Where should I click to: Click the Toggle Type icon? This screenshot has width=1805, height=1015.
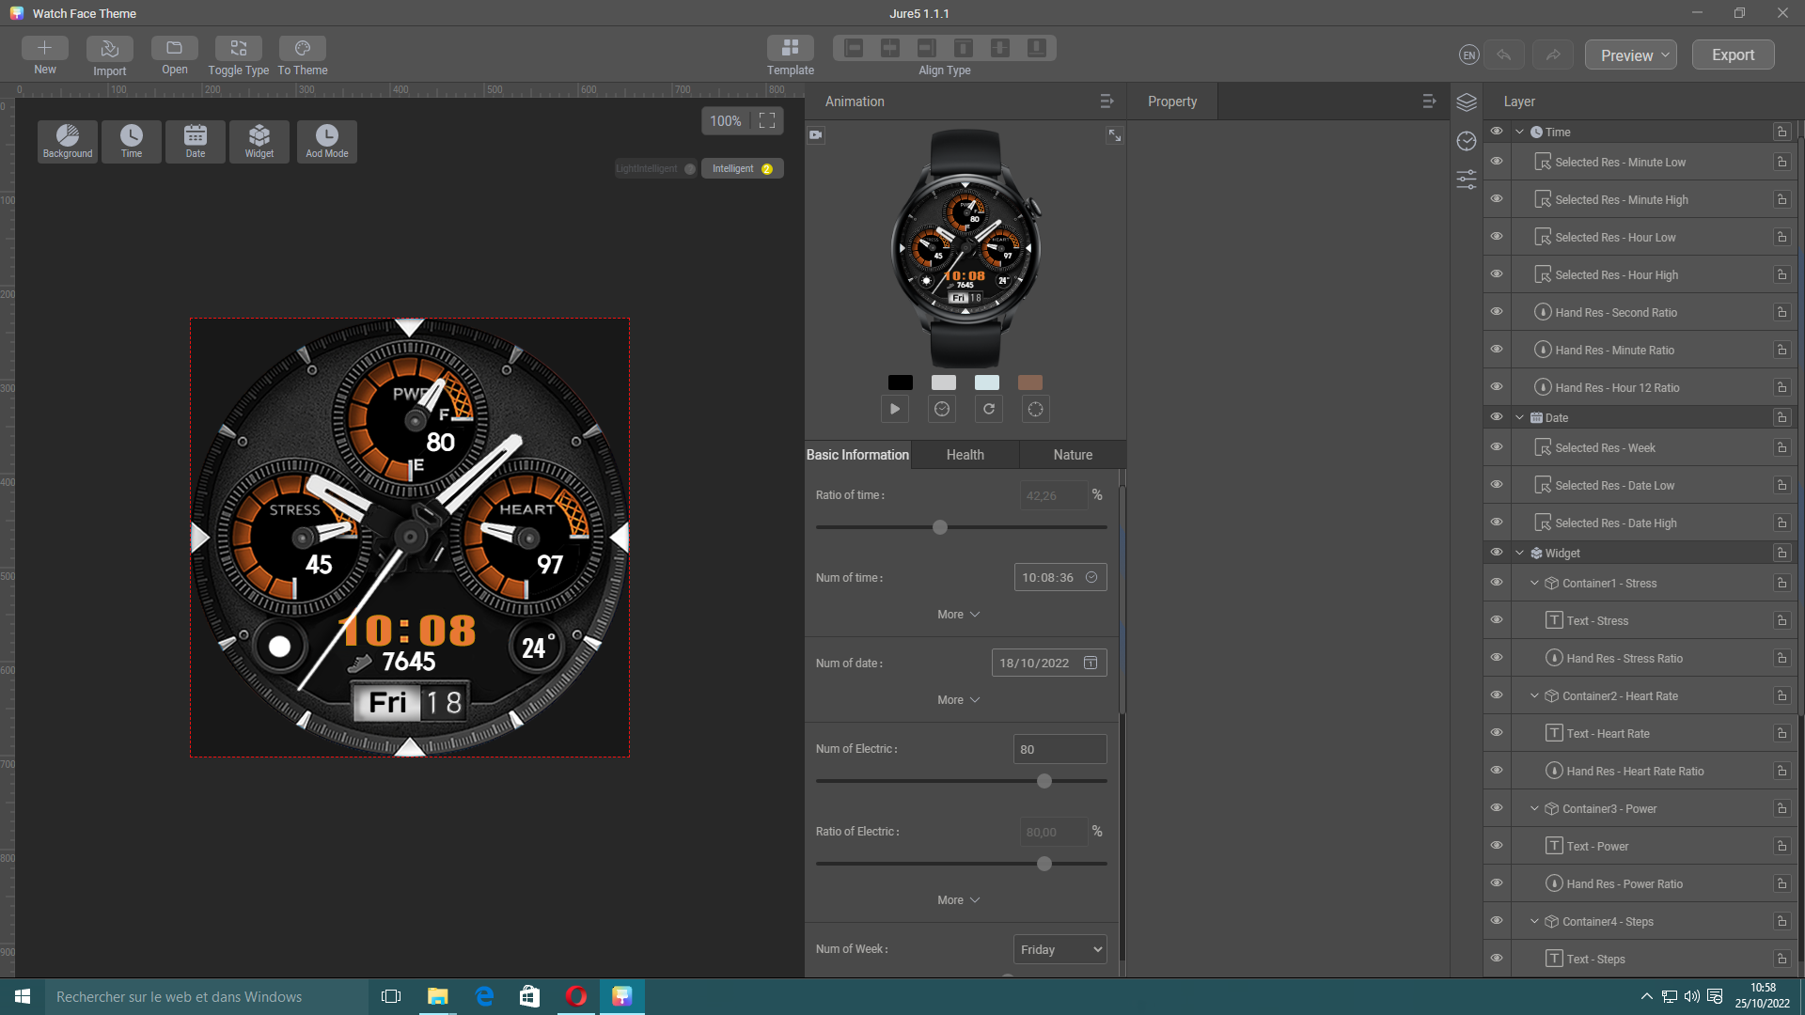(x=238, y=49)
